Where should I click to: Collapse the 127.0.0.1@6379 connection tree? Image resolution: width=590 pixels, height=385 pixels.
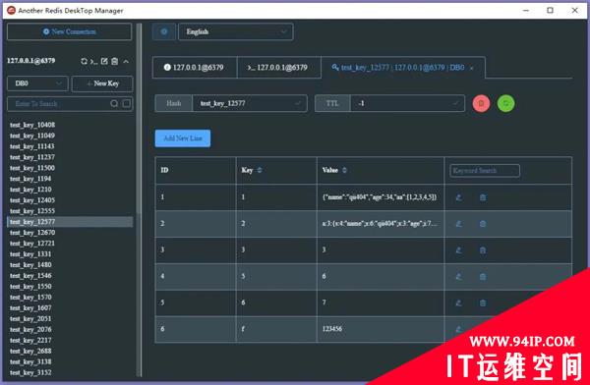point(126,61)
